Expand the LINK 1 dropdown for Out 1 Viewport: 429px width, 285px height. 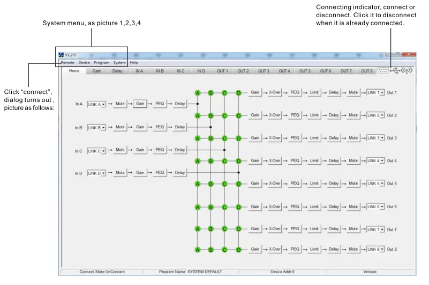[x=375, y=92]
